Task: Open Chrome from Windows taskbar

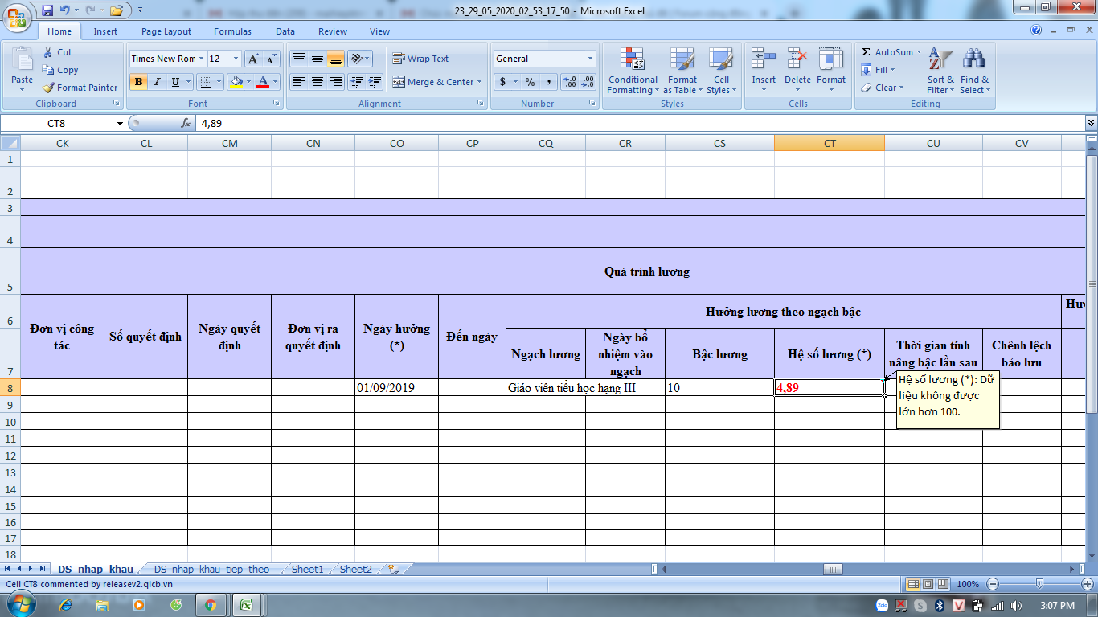Action: [x=211, y=605]
